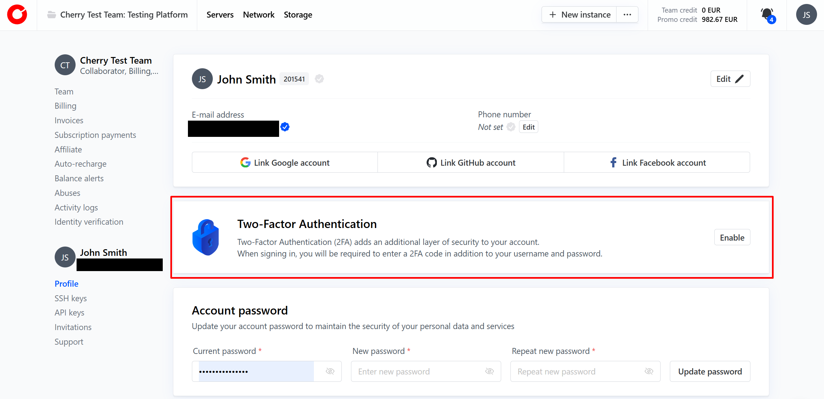Viewport: 824px width, 399px height.
Task: Click the Google logo icon
Action: coord(245,162)
